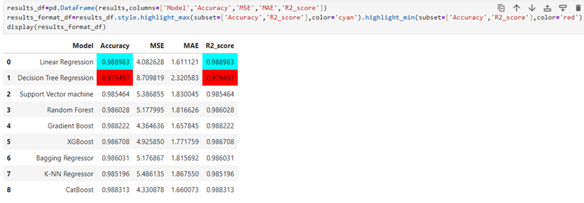Select the MAE column header

(x=190, y=46)
